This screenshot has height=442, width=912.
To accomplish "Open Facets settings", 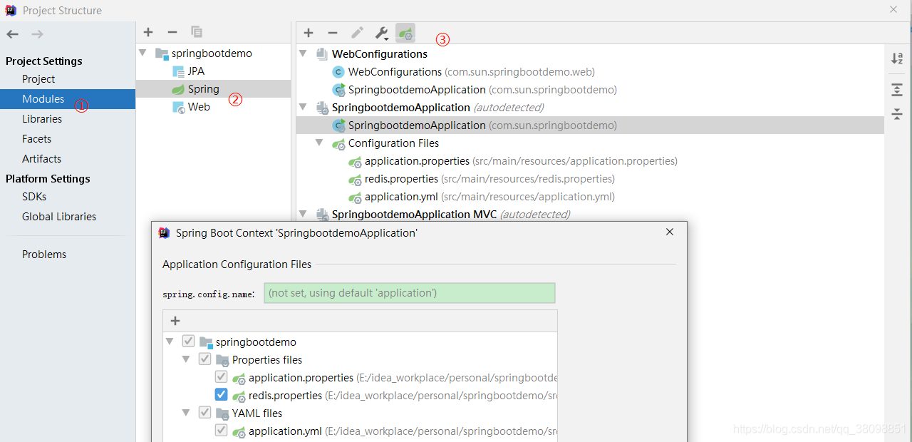I will [36, 139].
